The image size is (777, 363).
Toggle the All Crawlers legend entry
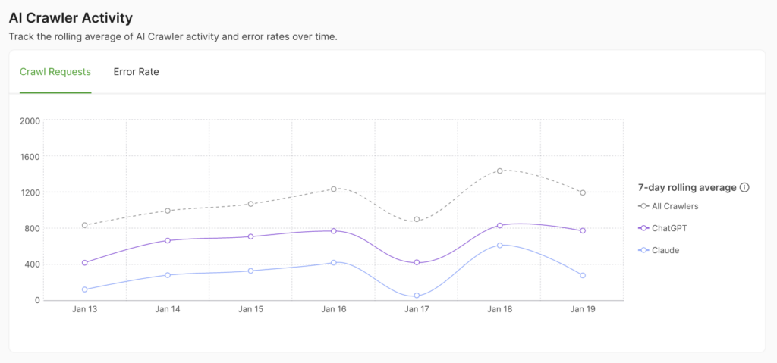(x=668, y=207)
